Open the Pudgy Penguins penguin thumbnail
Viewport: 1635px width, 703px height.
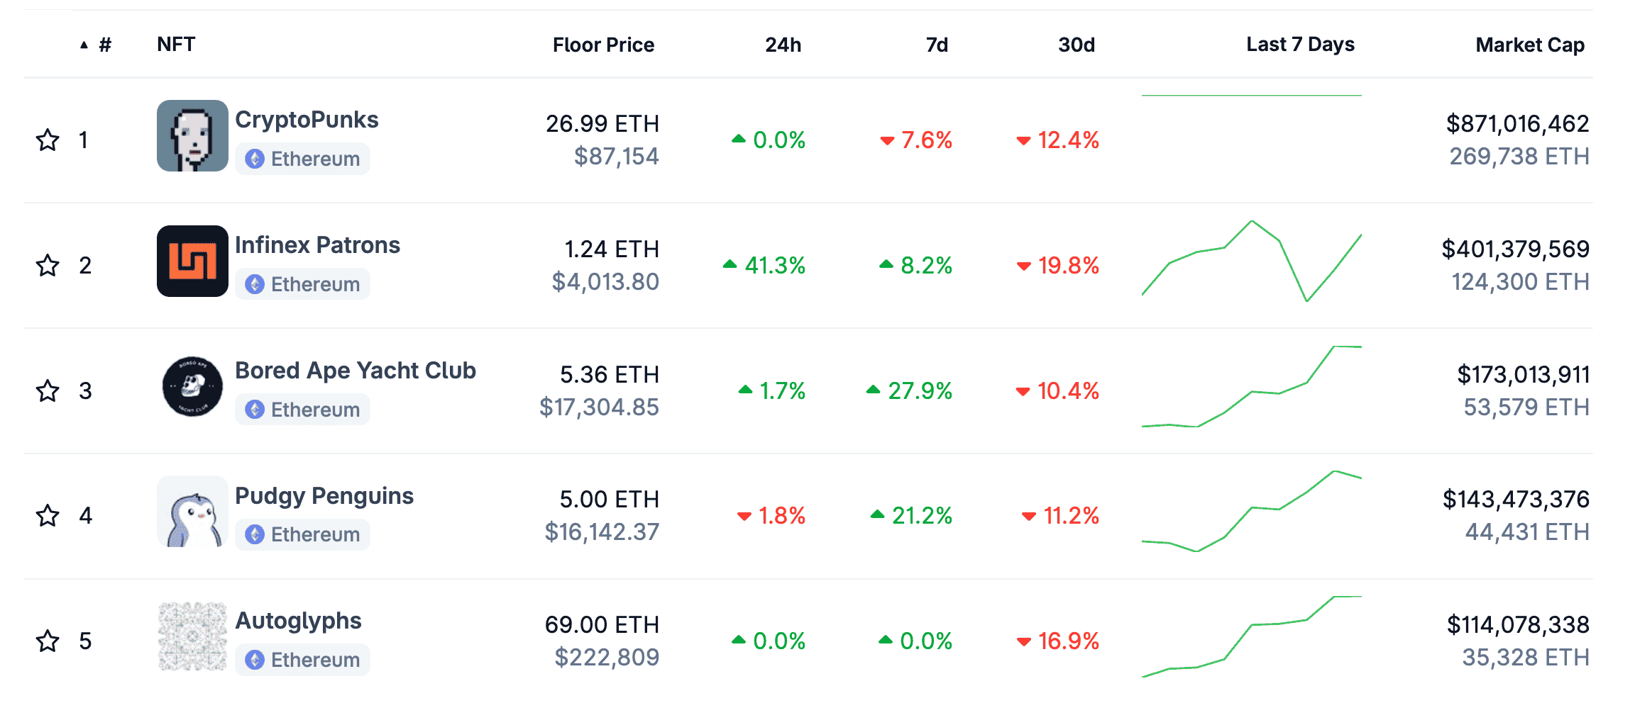click(x=192, y=512)
